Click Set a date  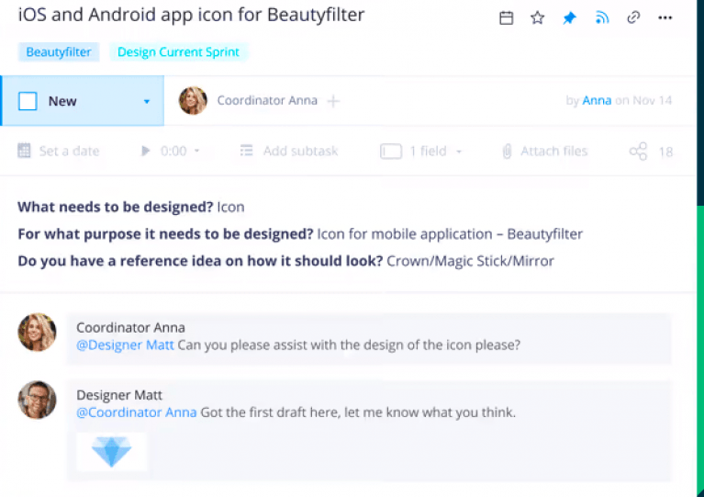59,152
